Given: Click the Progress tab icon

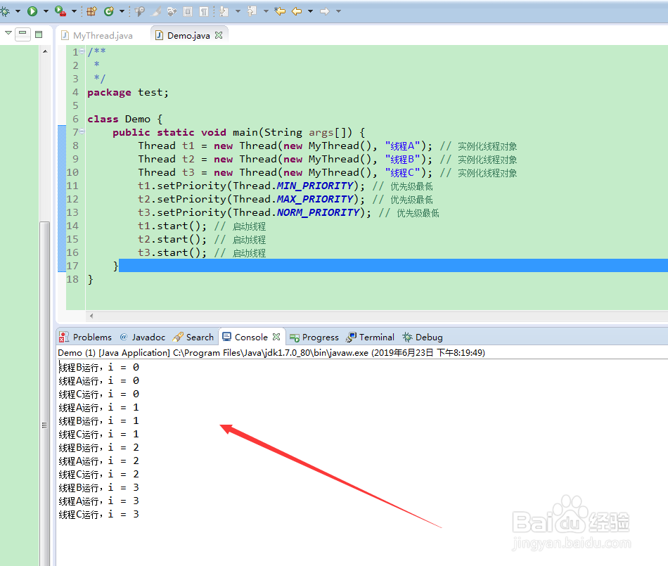Looking at the screenshot, I should [295, 337].
